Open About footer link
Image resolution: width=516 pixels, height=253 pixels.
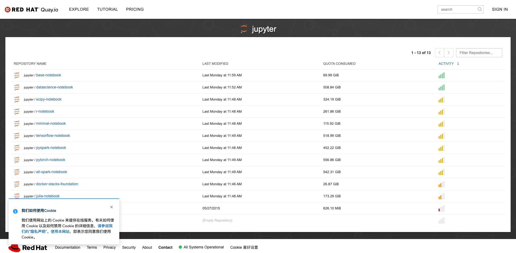tap(147, 247)
